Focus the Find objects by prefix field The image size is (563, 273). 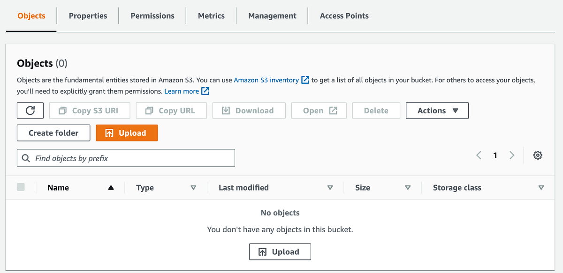pyautogui.click(x=126, y=158)
